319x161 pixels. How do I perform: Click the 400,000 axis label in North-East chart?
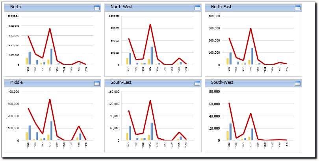pyautogui.click(x=214, y=16)
